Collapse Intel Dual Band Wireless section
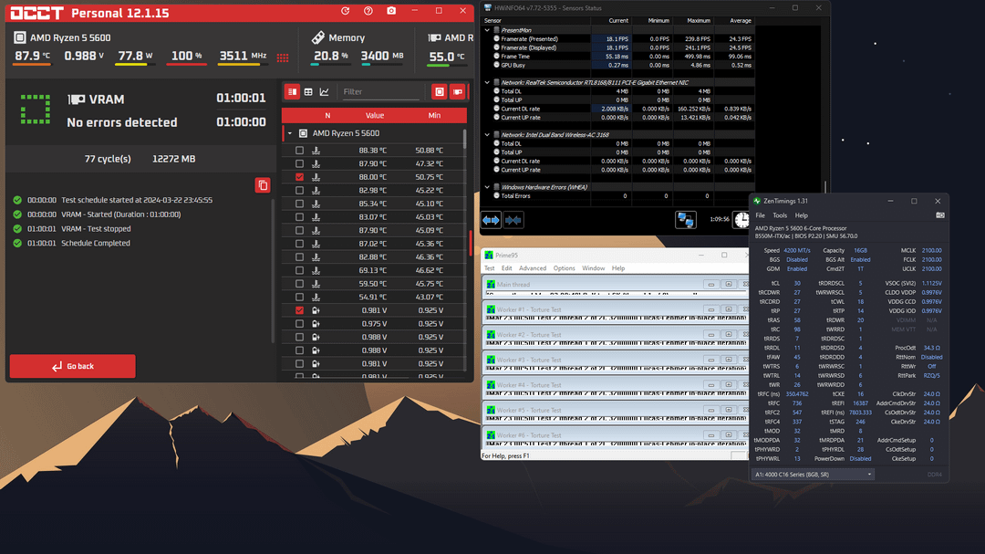Viewport: 985px width, 554px height. [x=487, y=134]
